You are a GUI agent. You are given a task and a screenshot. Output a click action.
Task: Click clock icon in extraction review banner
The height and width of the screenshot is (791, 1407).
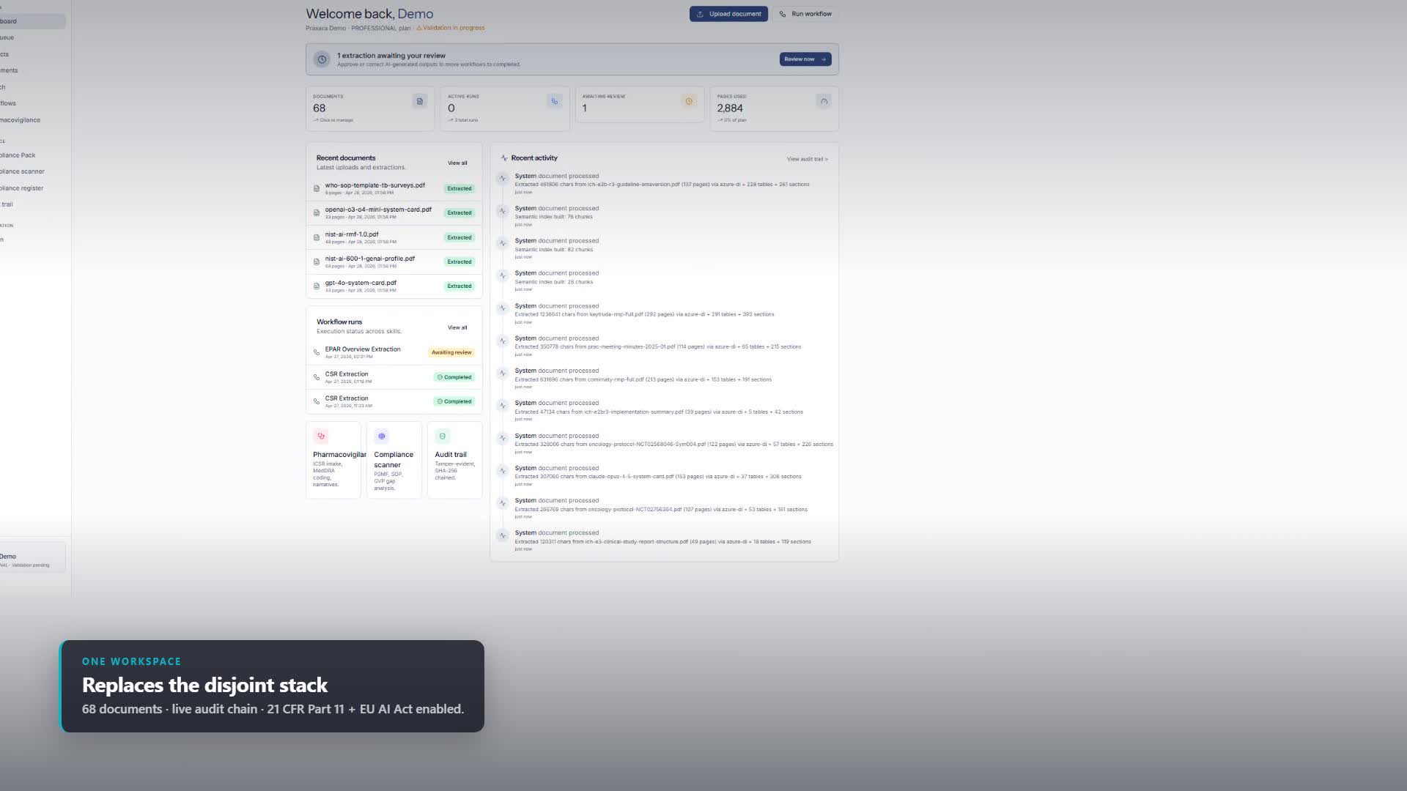tap(322, 59)
